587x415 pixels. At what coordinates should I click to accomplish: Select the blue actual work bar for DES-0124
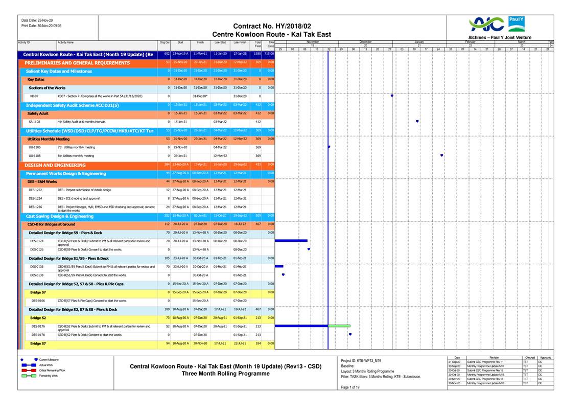[x=291, y=240]
